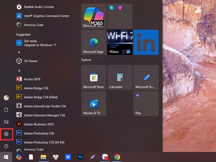Select Access 2016 in the app list
Screen dimensions: 216x162
[x=32, y=79]
